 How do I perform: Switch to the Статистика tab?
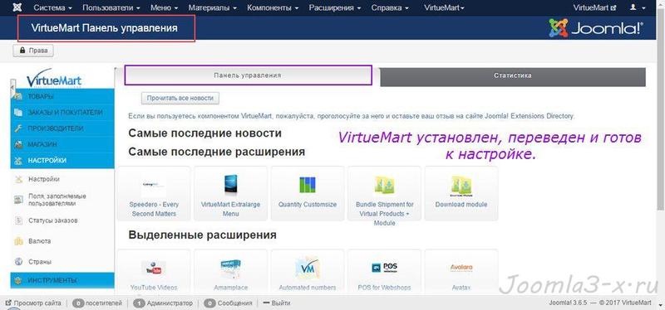click(513, 76)
